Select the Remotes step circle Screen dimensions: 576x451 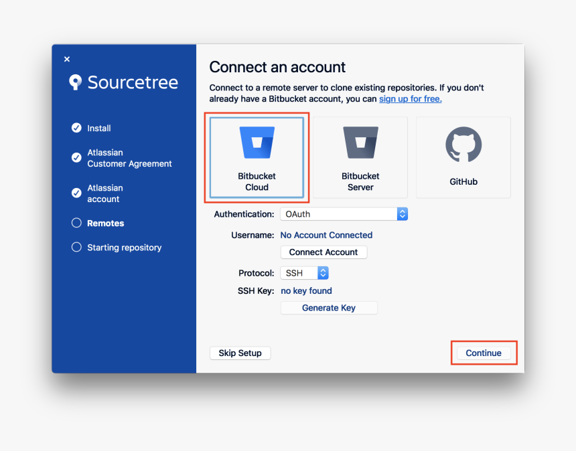click(x=76, y=222)
